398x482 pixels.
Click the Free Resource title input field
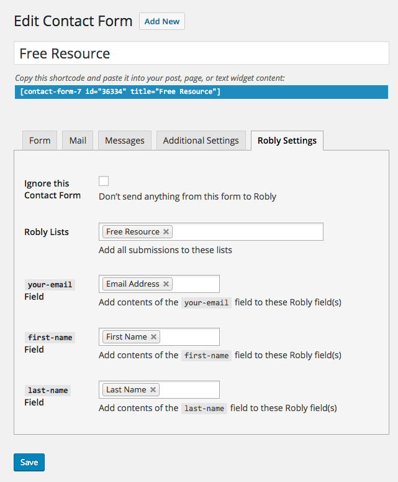[201, 53]
